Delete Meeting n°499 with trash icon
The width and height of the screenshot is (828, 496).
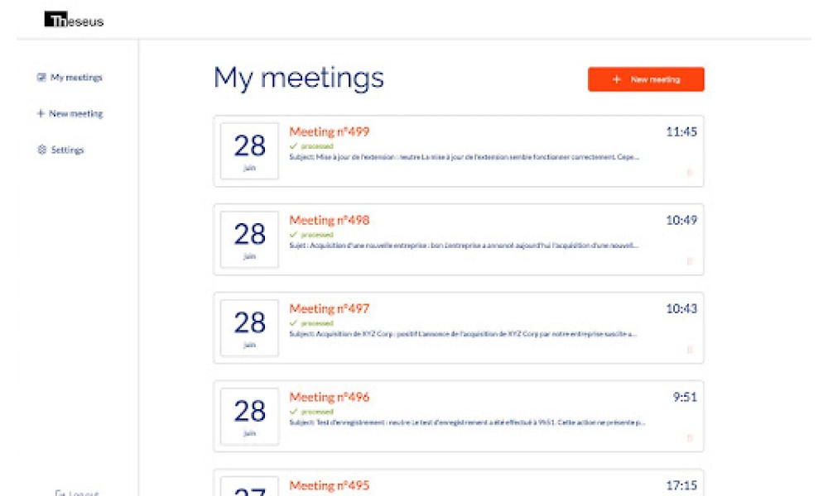click(689, 173)
